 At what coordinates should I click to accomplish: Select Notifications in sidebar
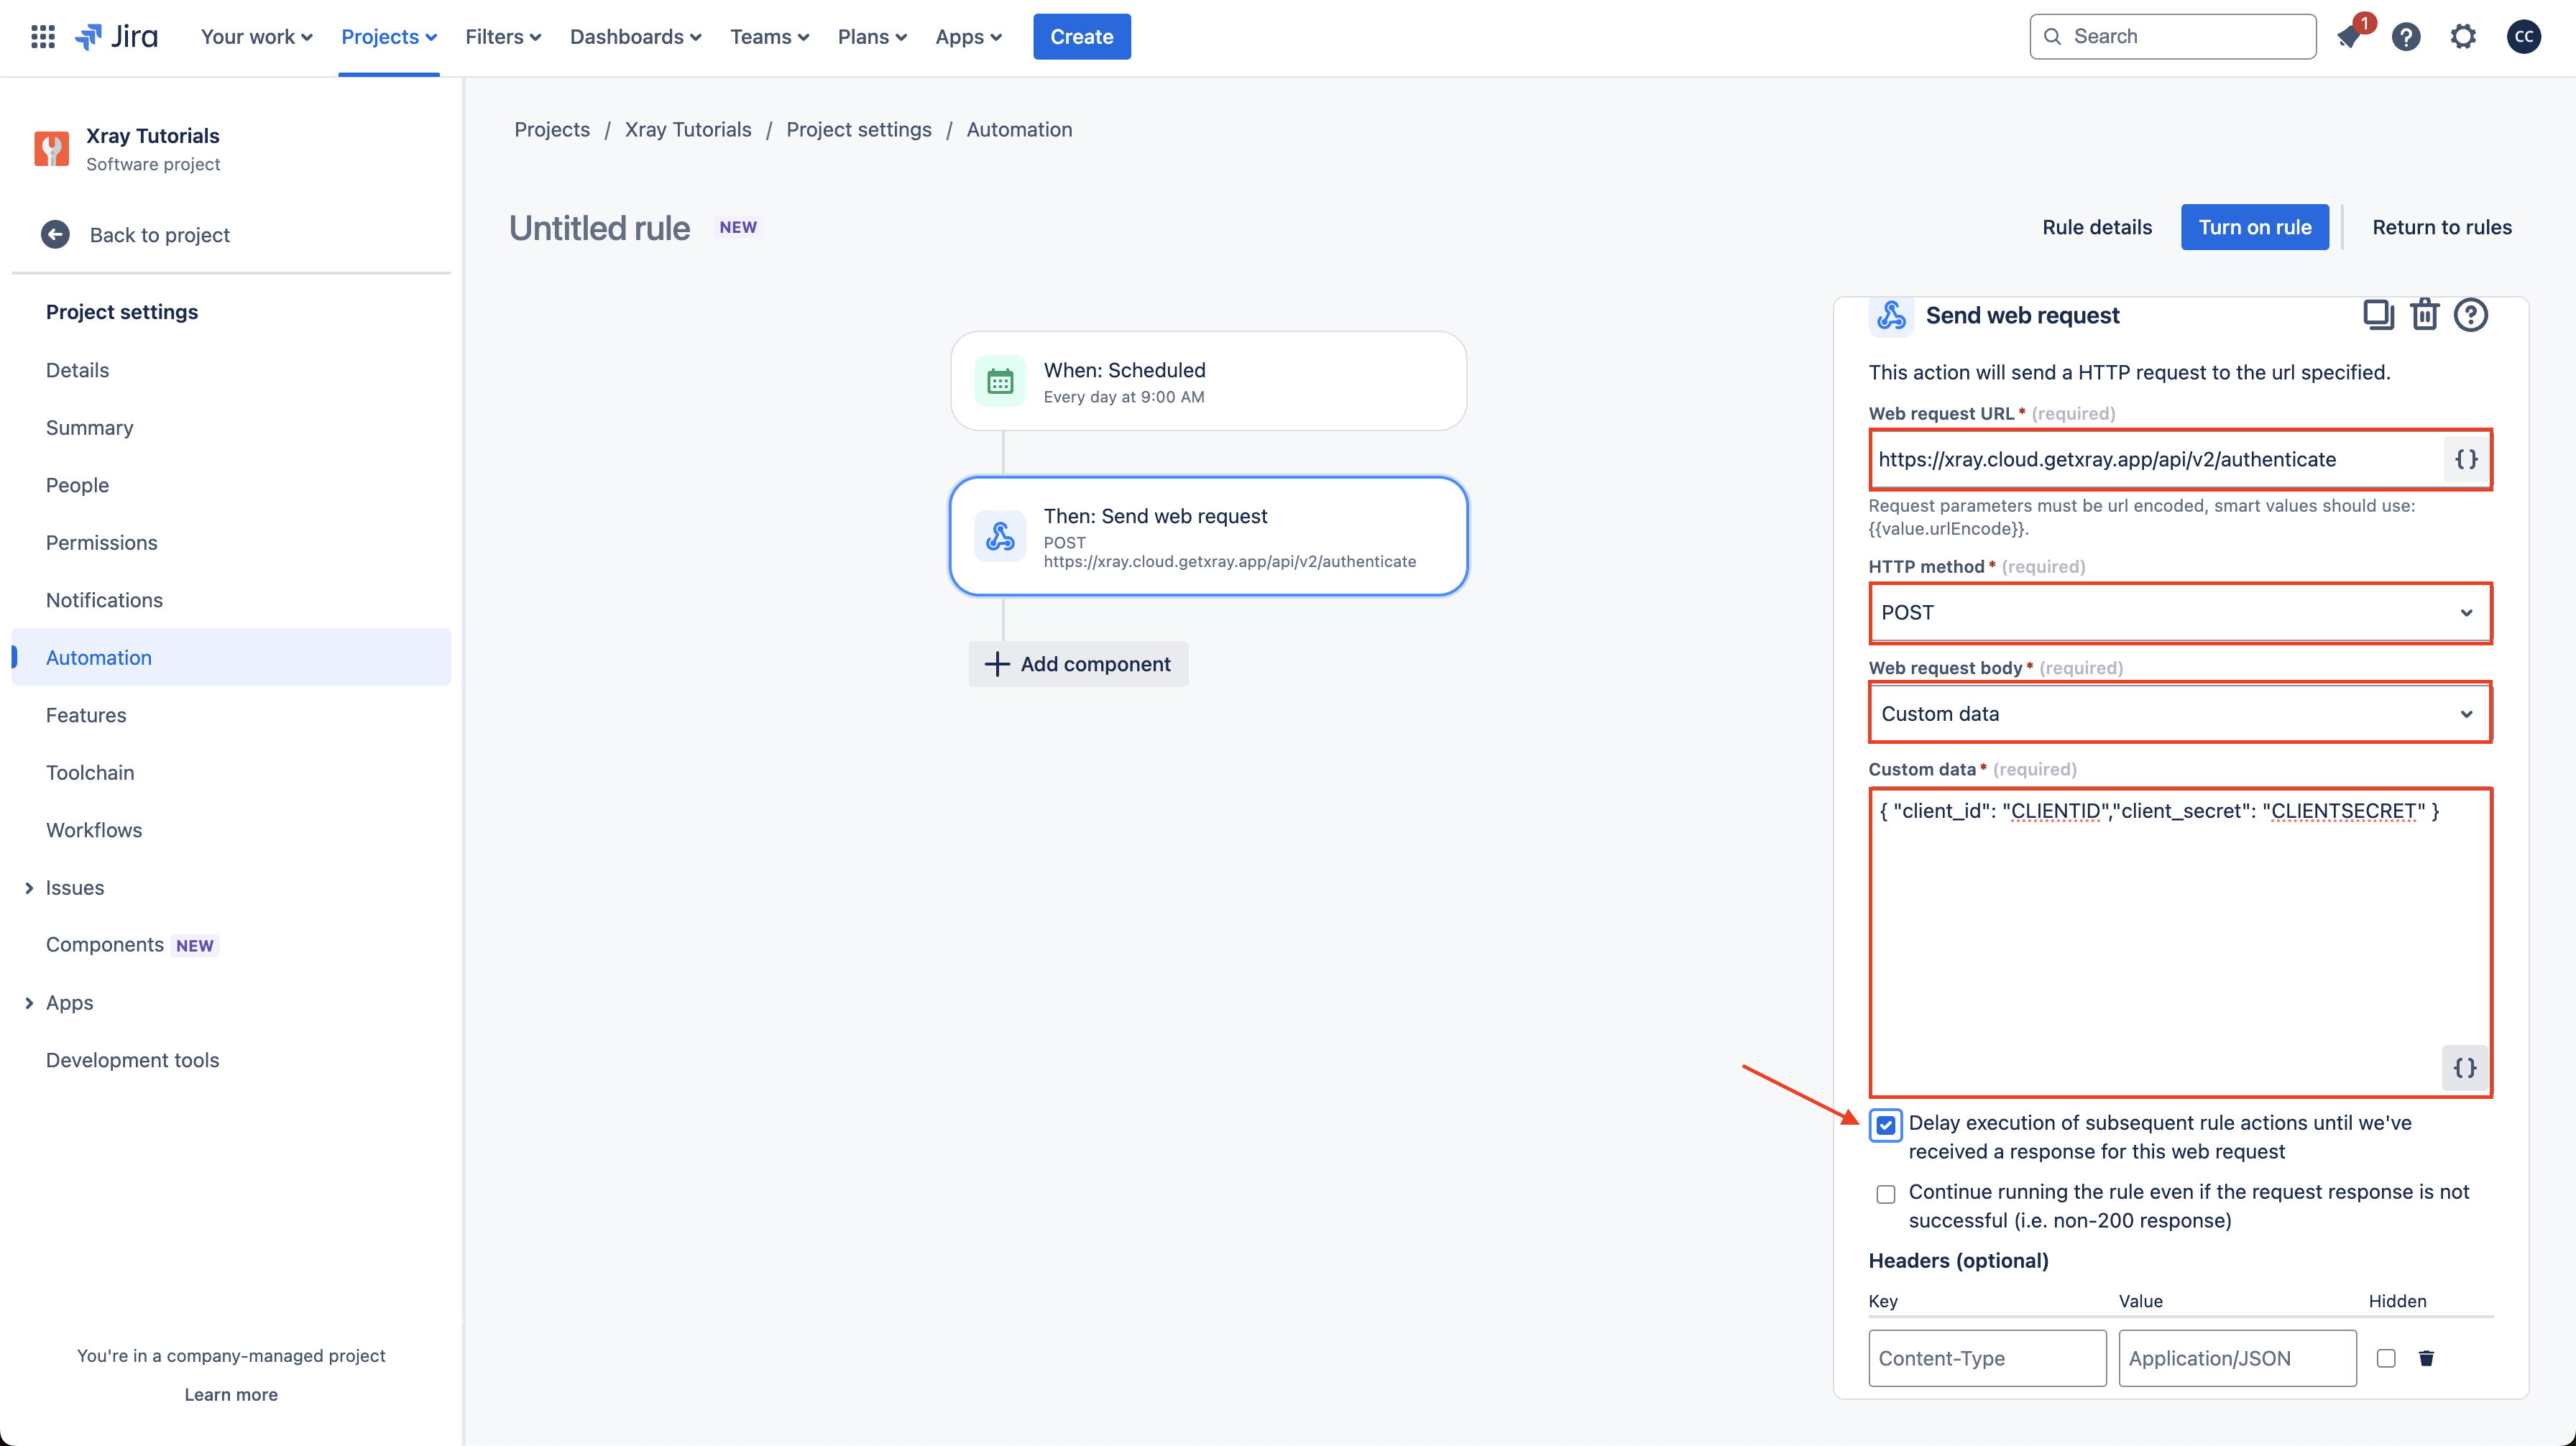(231, 600)
